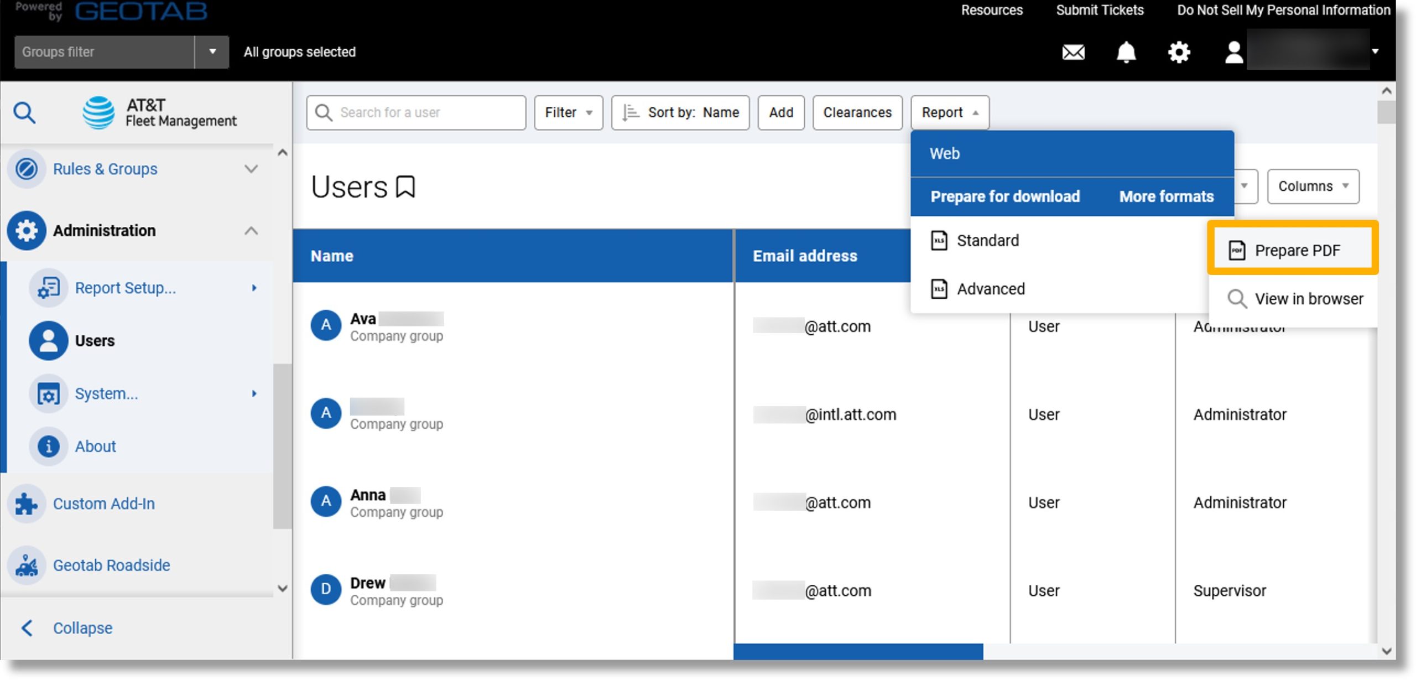
Task: Click the AT&T Fleet Management logo
Action: (159, 113)
